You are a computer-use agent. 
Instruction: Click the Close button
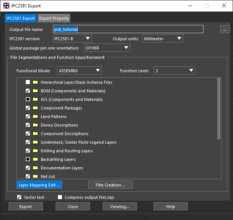pos(73,206)
